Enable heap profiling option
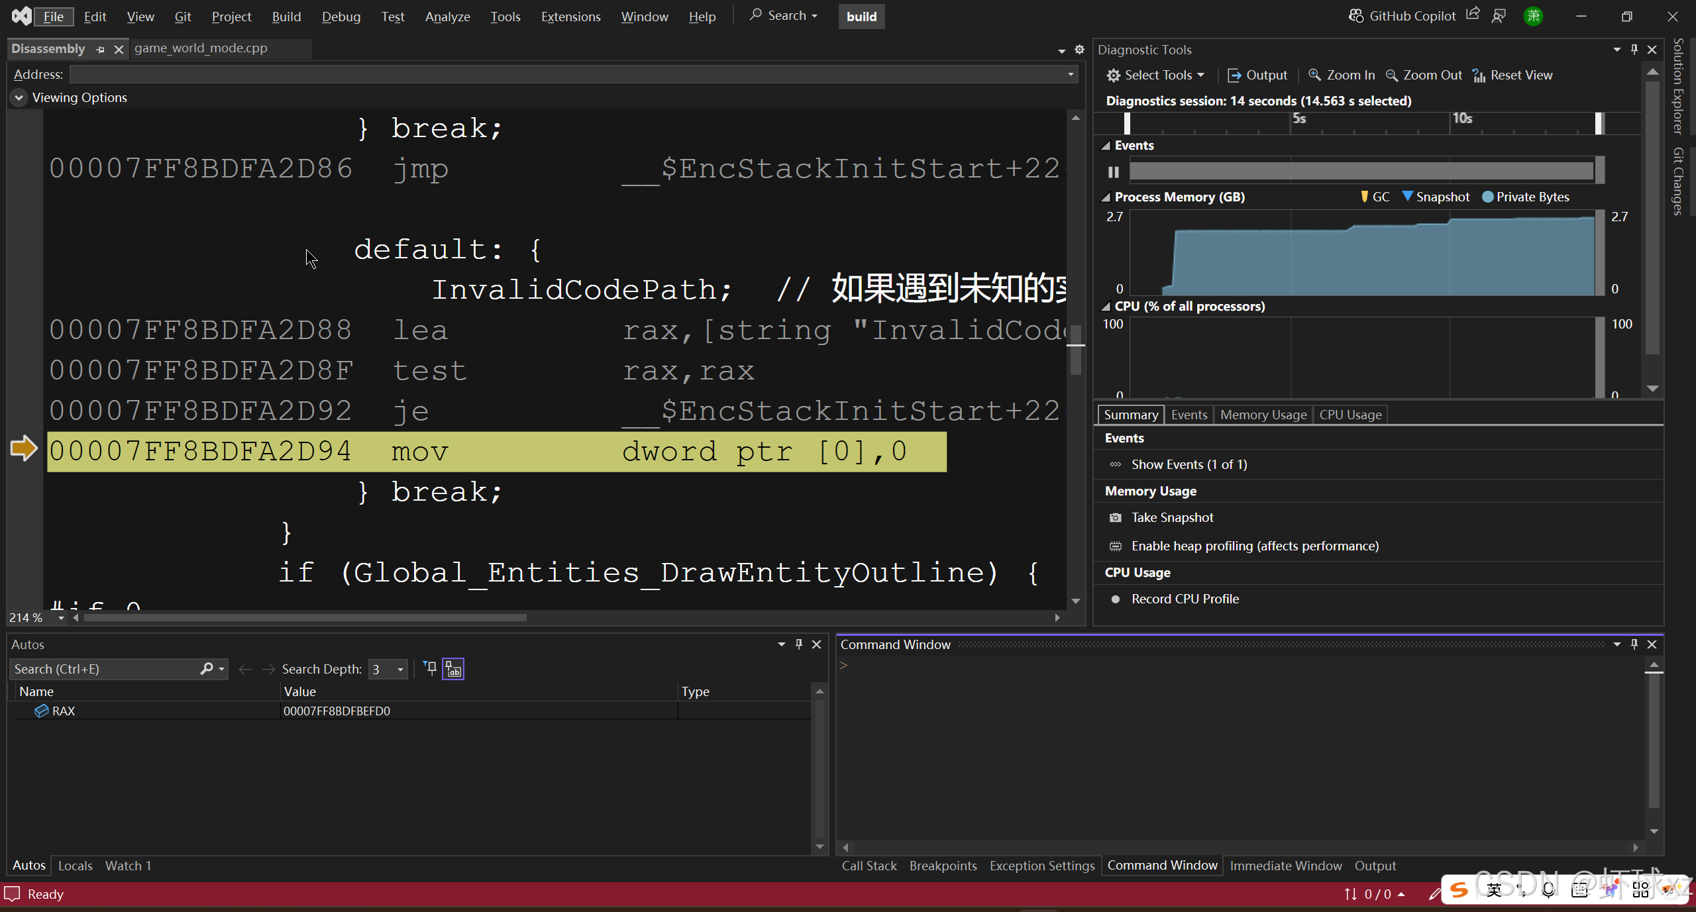1696x912 pixels. coord(1254,546)
